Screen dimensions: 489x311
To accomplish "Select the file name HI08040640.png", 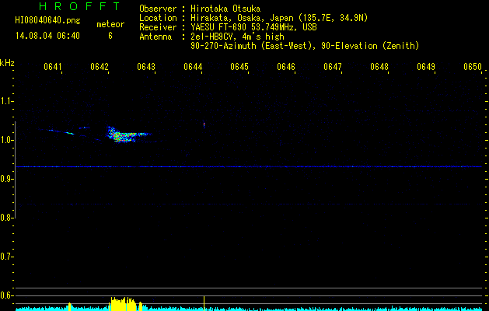I will [47, 20].
